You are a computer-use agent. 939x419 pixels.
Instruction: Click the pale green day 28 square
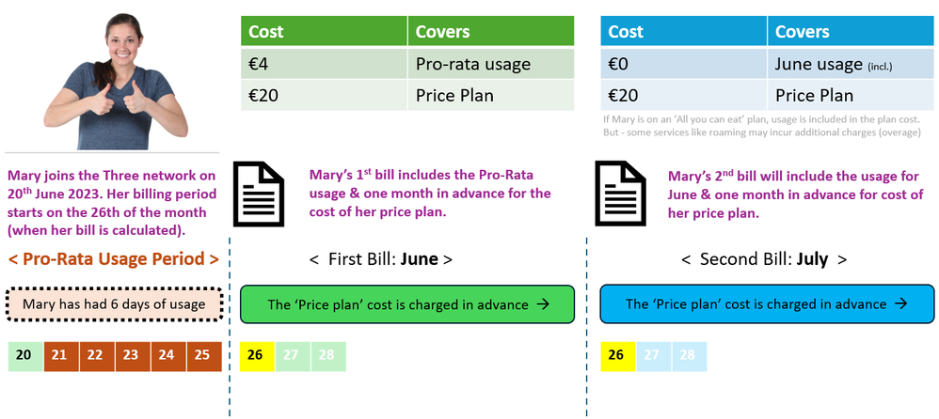pos(328,356)
